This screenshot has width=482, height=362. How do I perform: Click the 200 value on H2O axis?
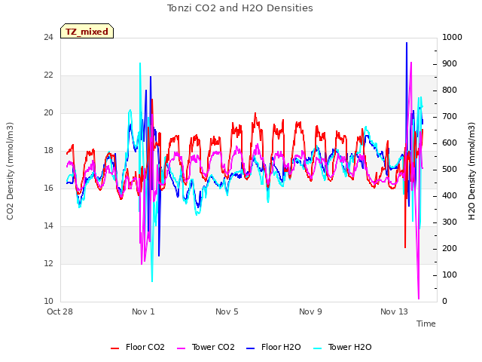click(x=450, y=248)
